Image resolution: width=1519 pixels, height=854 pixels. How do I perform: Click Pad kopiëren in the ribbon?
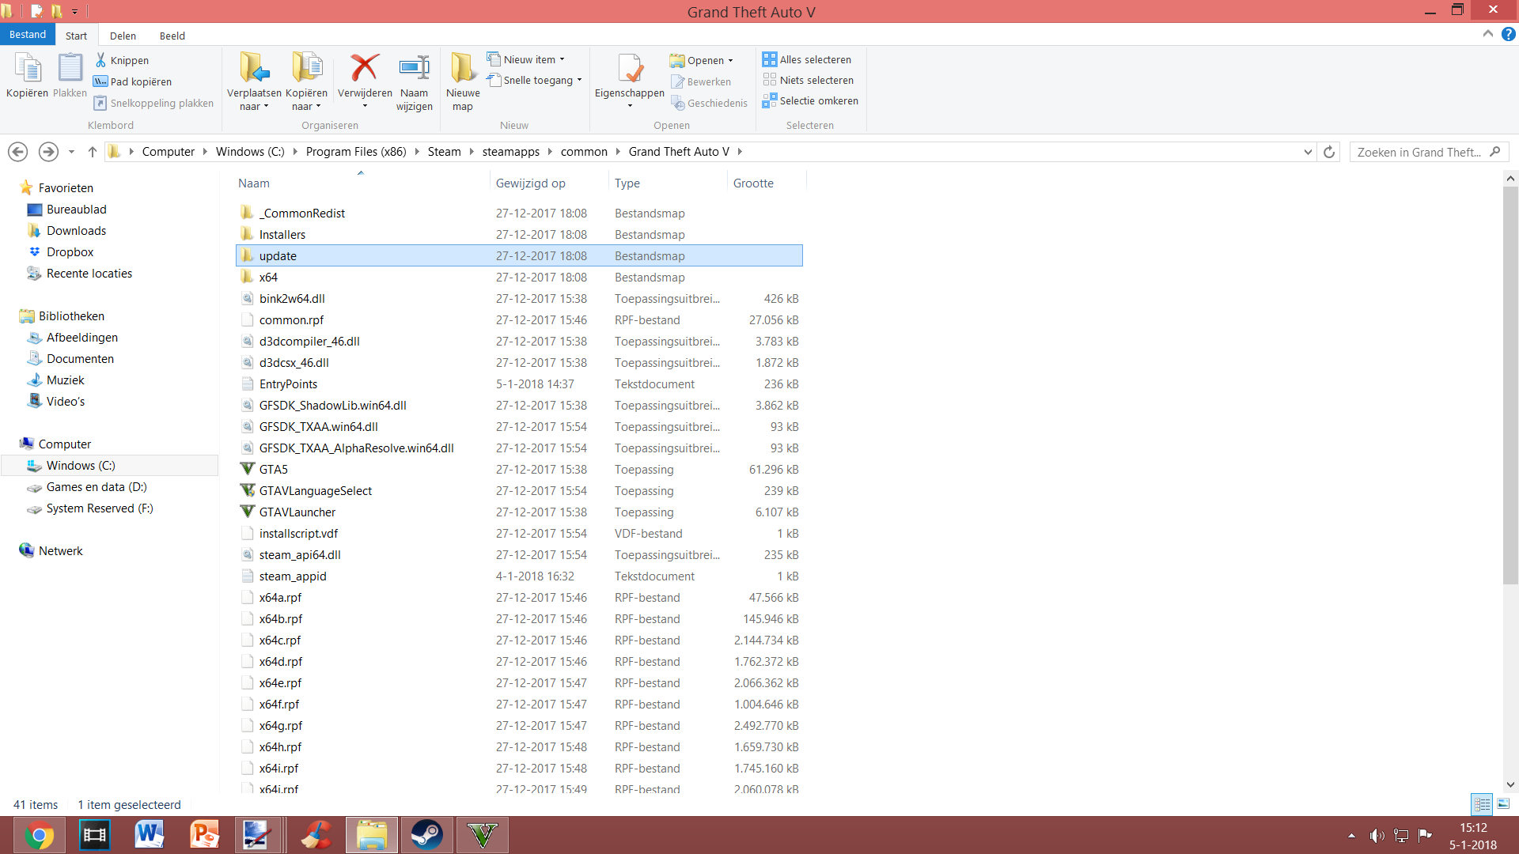coord(132,81)
